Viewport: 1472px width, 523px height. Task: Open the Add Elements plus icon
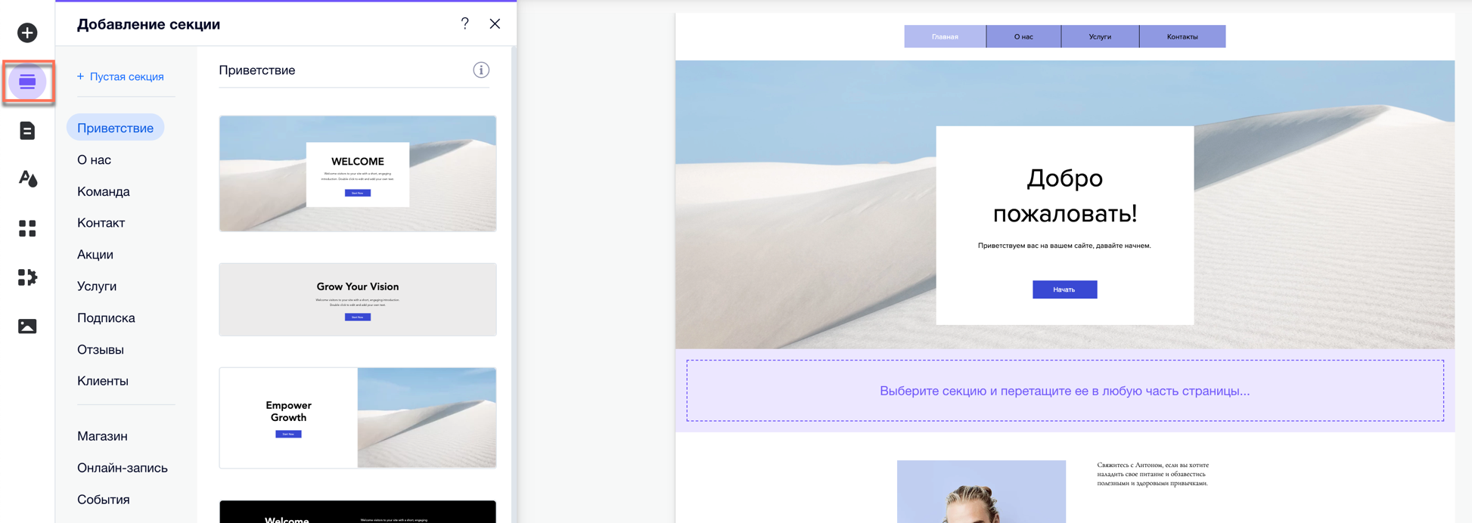point(27,32)
